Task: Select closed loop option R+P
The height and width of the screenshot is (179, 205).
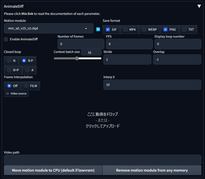Action: tap(13, 70)
